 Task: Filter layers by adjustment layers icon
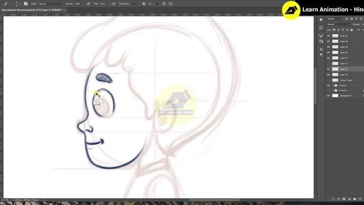[x=351, y=19]
